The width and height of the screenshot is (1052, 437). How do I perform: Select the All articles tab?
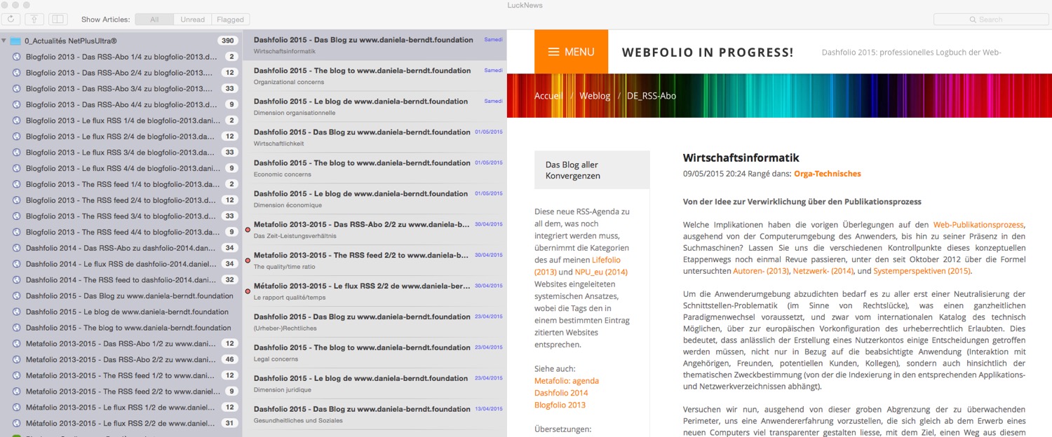pos(154,19)
